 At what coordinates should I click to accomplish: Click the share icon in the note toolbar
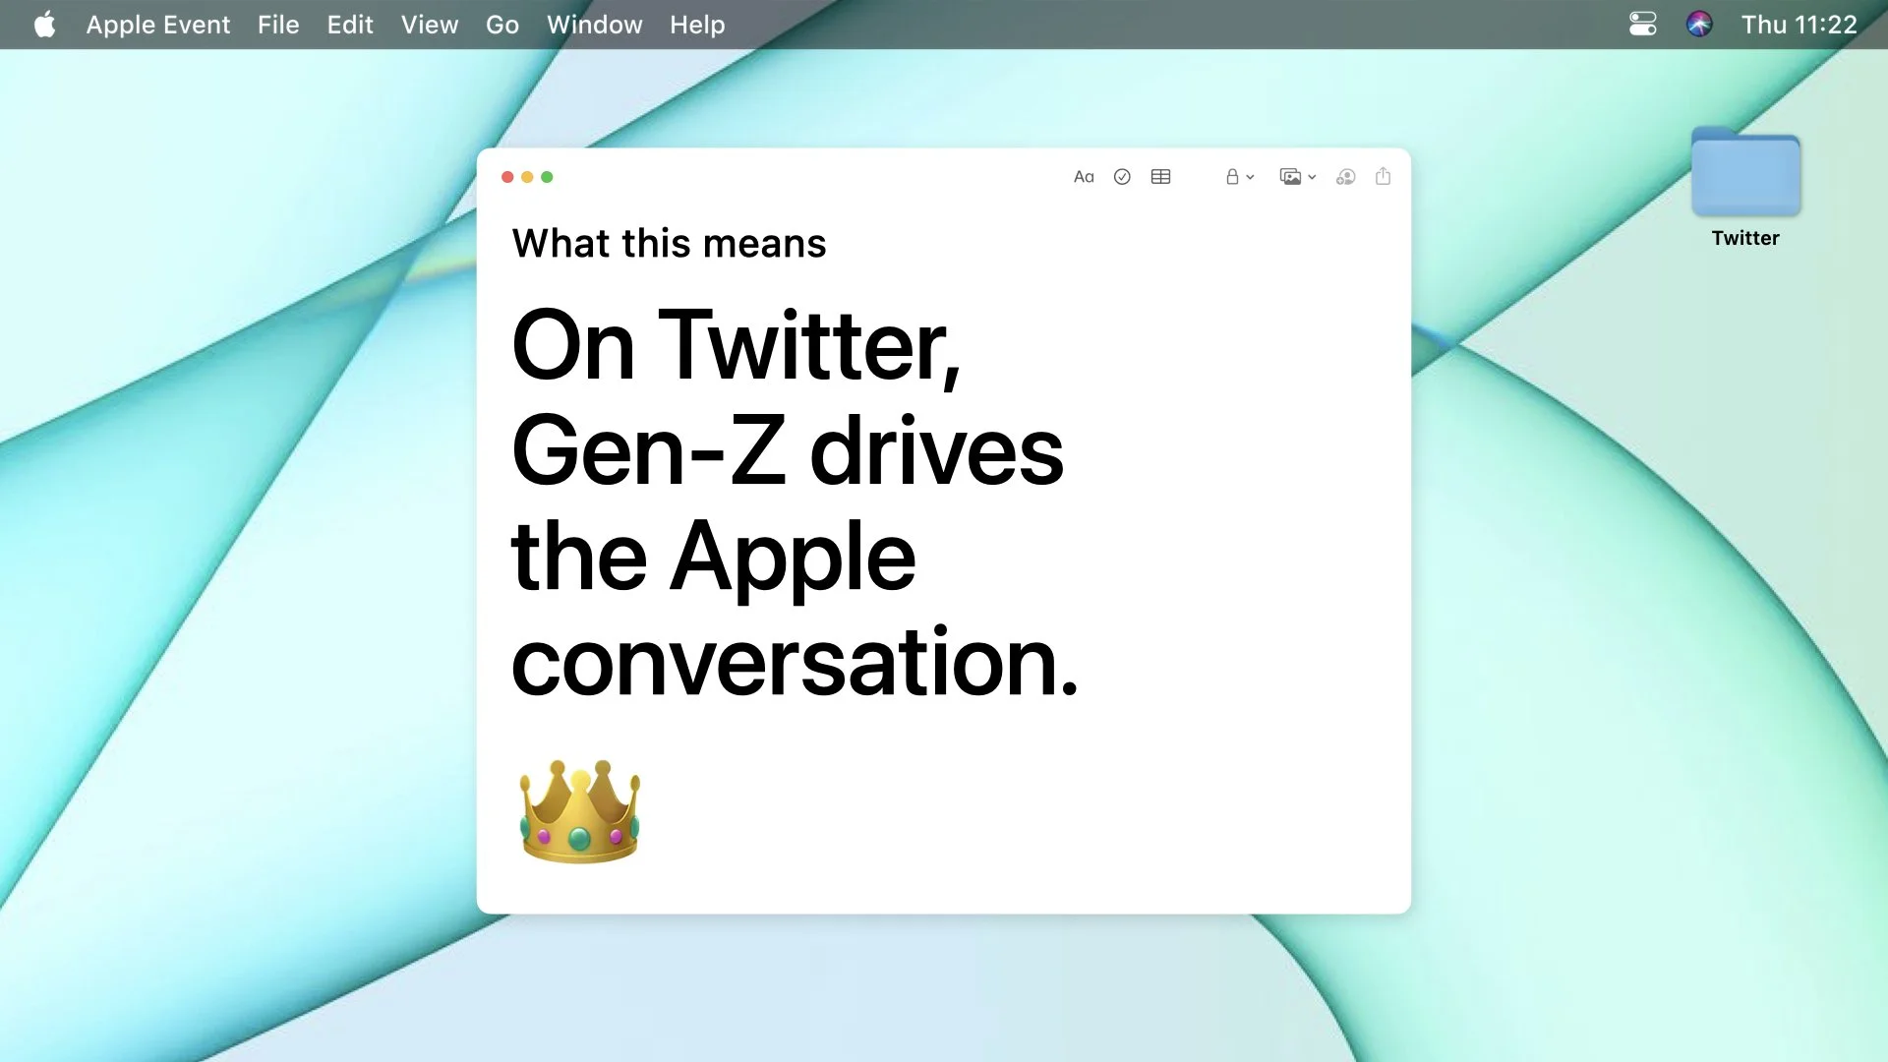[x=1383, y=177]
